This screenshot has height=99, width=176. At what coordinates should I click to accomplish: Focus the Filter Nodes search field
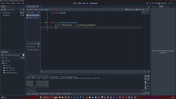[14, 10]
